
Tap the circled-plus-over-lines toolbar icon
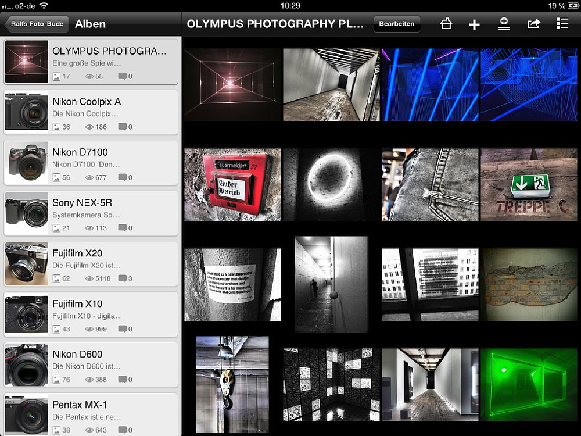pyautogui.click(x=504, y=24)
